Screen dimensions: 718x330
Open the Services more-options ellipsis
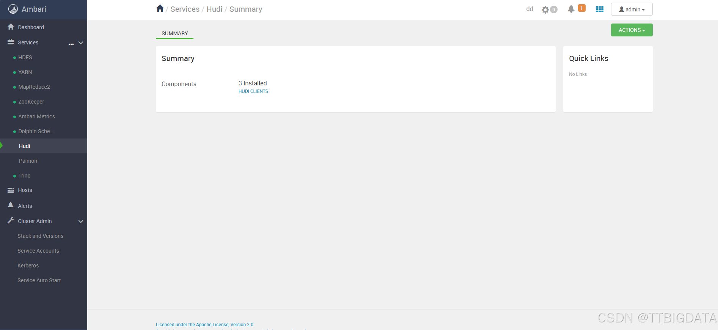pyautogui.click(x=71, y=44)
